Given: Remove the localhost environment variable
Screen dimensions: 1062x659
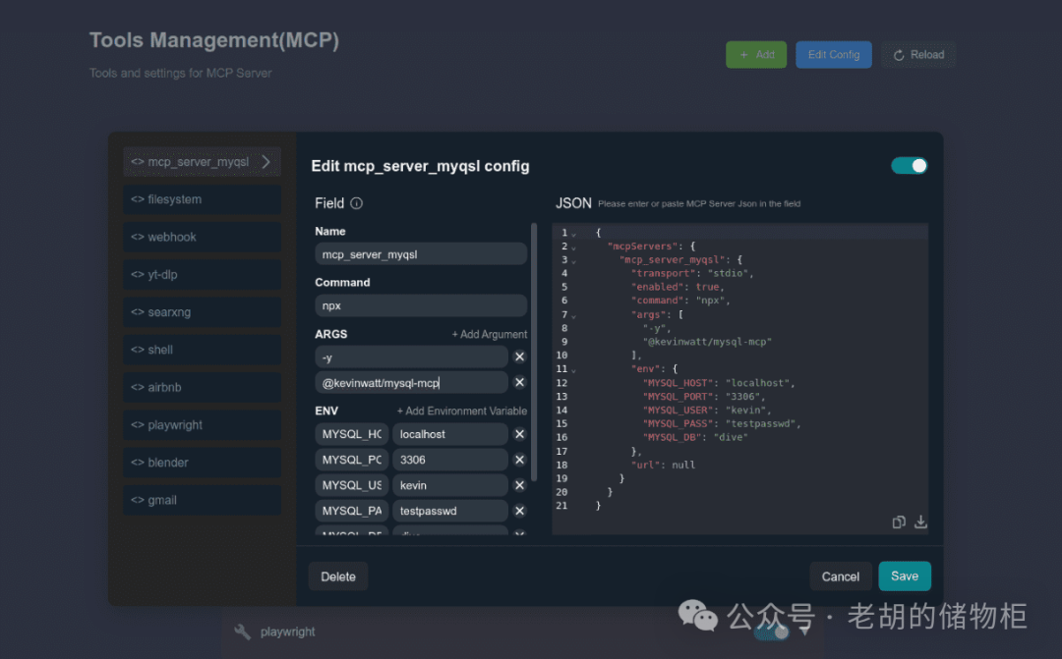Looking at the screenshot, I should [519, 434].
